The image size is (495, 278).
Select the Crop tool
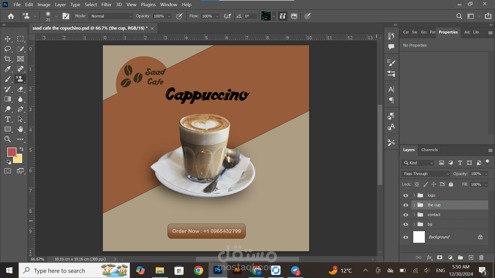tap(7, 59)
